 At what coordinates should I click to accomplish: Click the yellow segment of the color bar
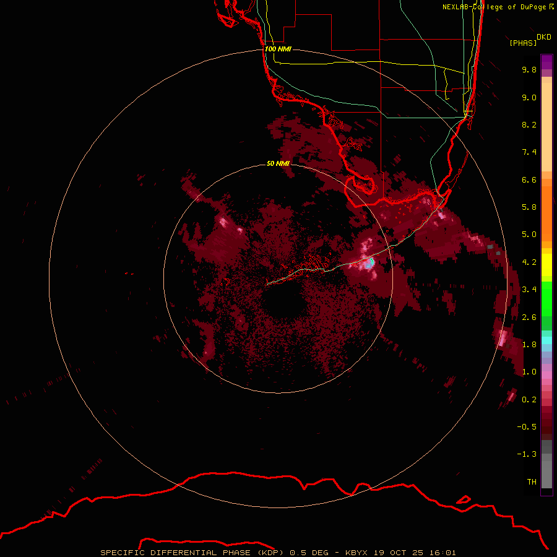tap(546, 265)
